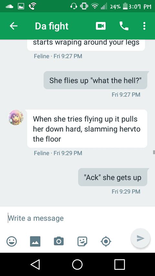Open the sticker picker

pos(82,241)
